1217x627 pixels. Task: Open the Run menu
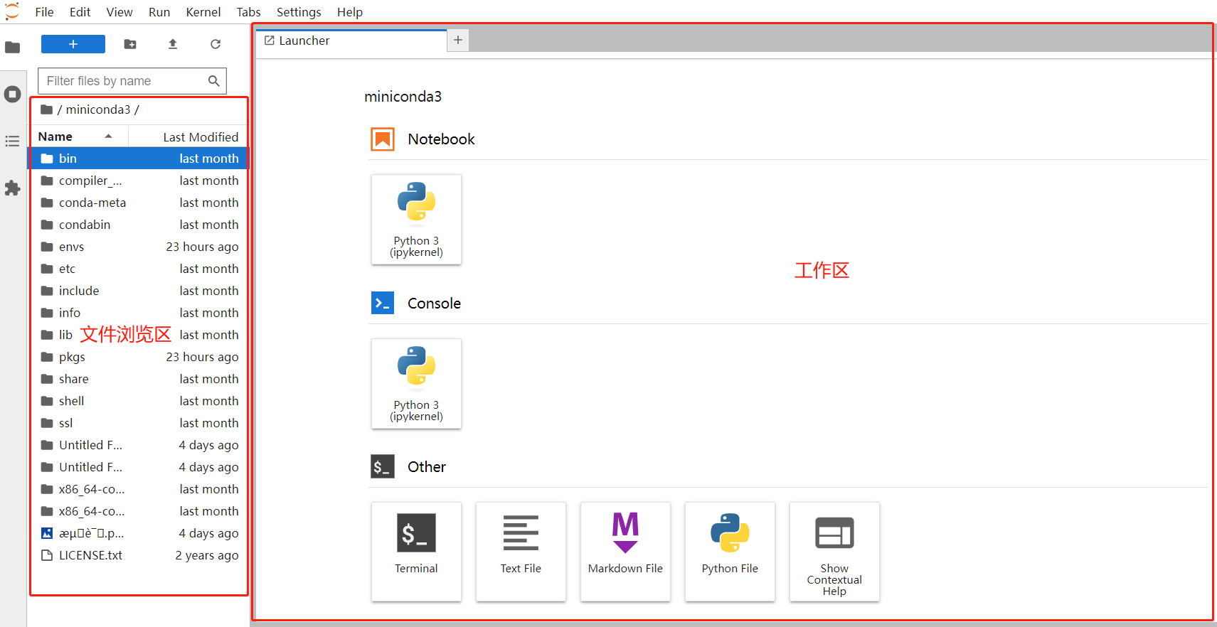159,12
